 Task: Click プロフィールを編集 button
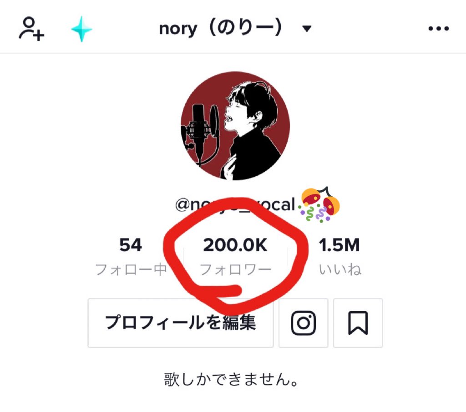pos(180,323)
